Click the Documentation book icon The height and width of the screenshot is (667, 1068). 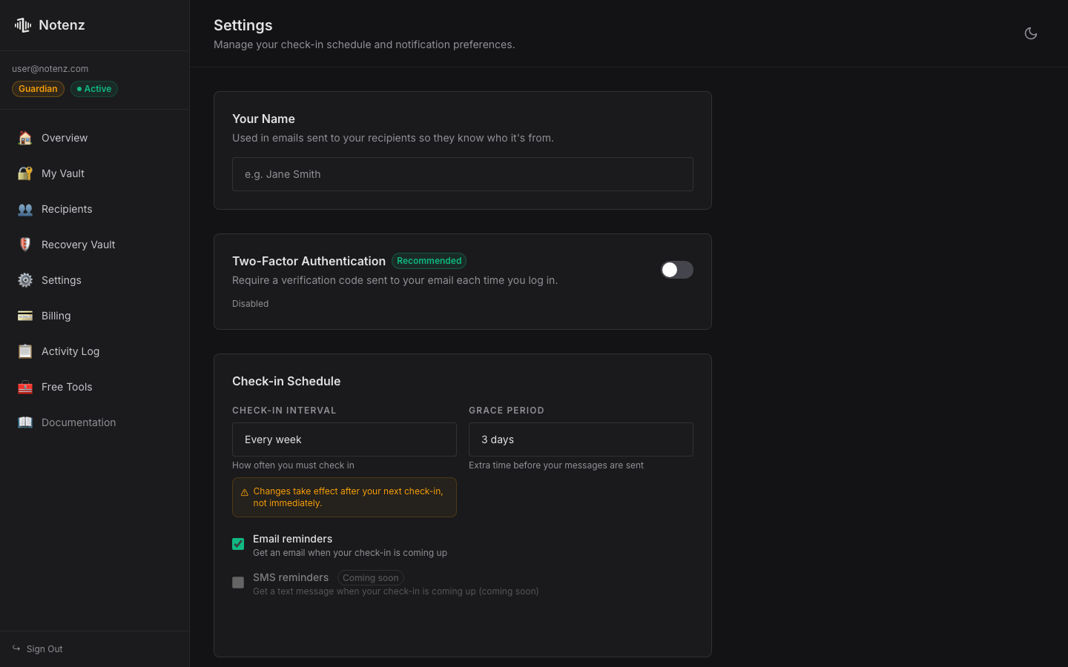click(25, 422)
